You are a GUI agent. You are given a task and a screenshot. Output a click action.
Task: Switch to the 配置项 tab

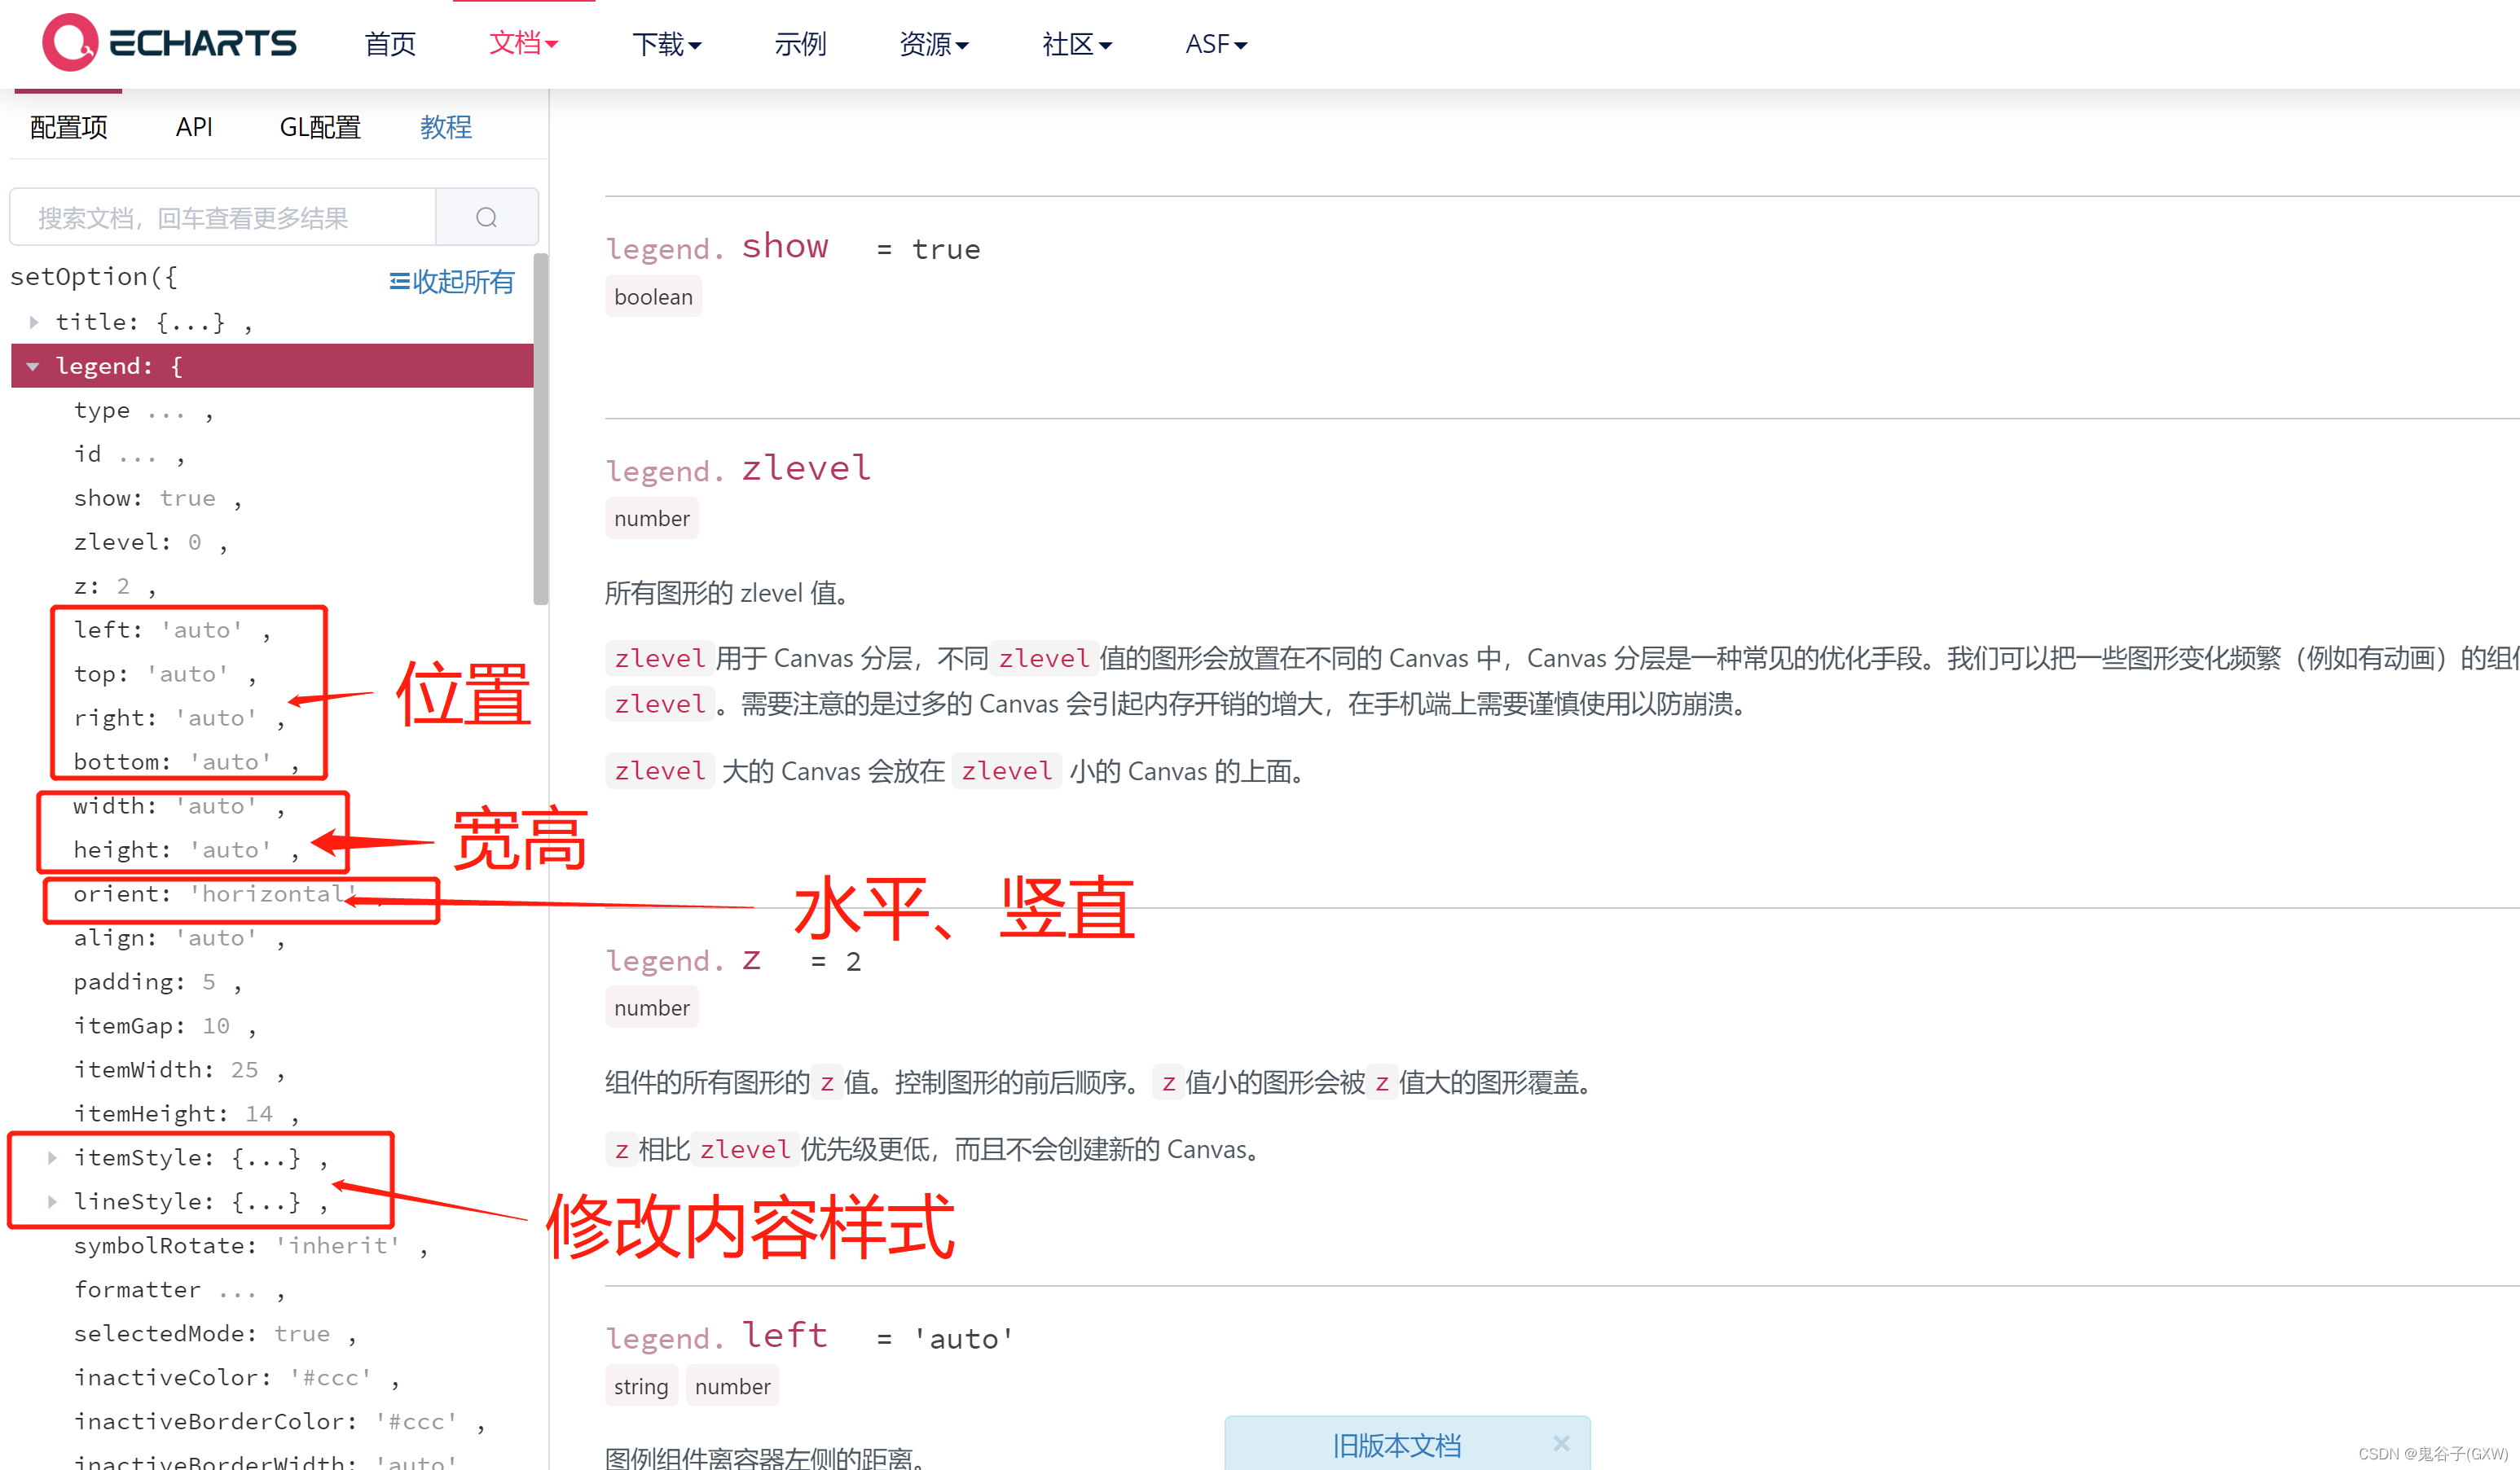pos(69,127)
